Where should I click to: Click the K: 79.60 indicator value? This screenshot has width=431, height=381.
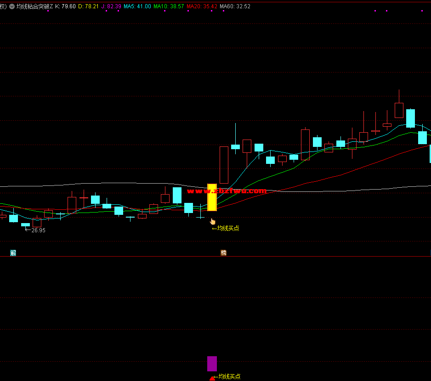click(65, 6)
